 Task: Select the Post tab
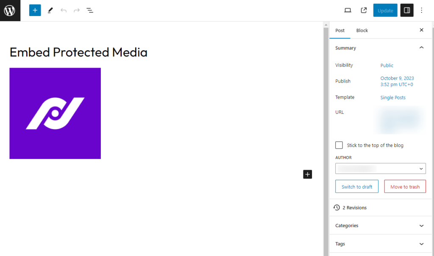[340, 30]
